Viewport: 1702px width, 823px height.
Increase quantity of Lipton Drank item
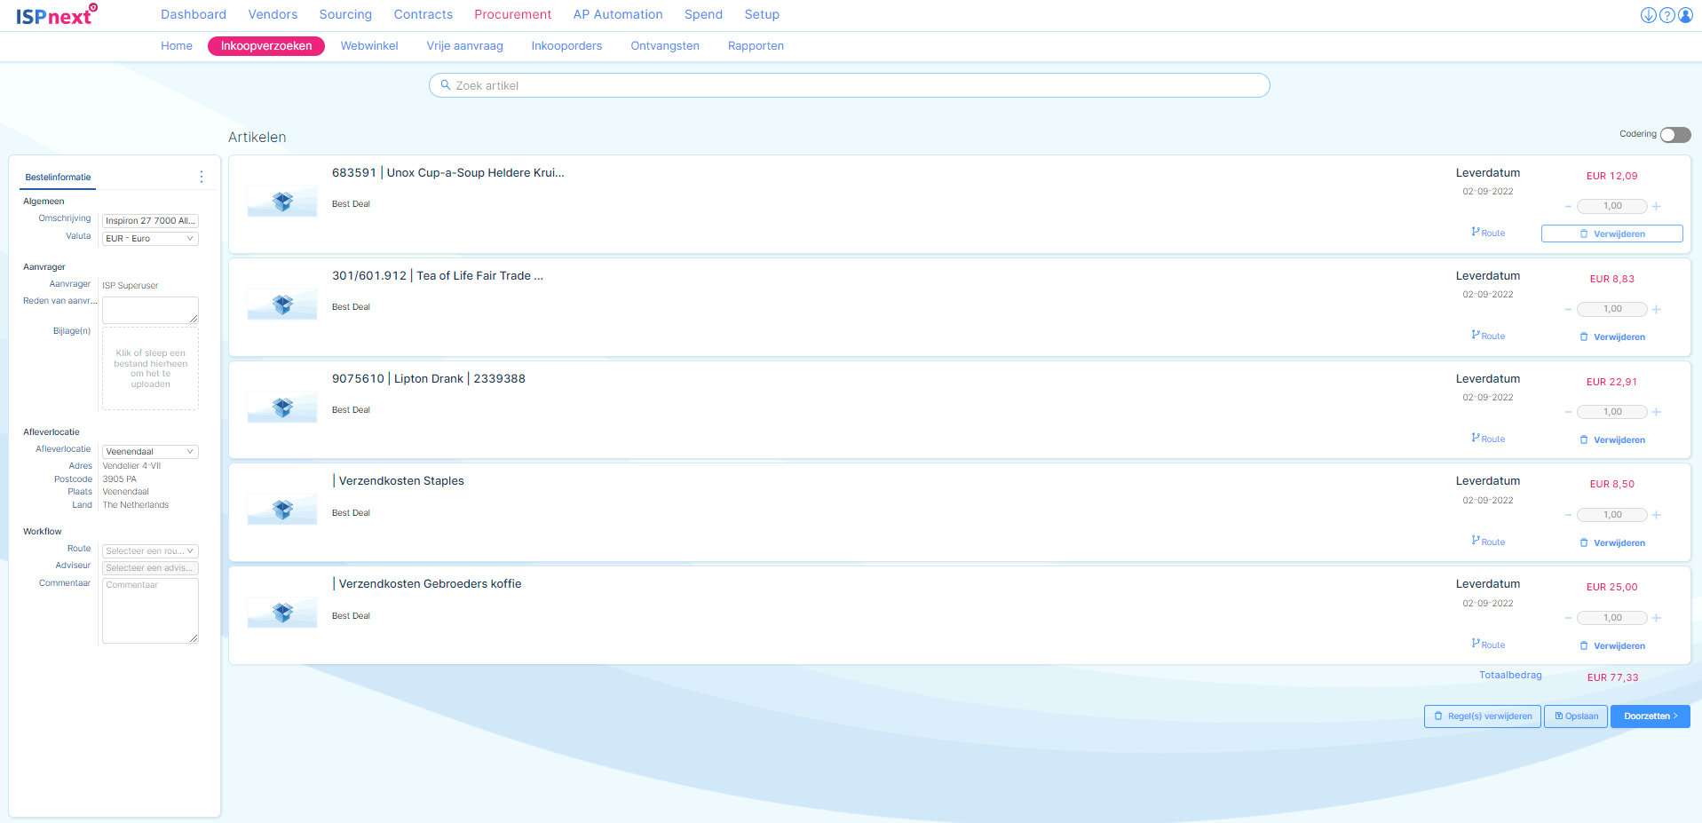(1657, 412)
